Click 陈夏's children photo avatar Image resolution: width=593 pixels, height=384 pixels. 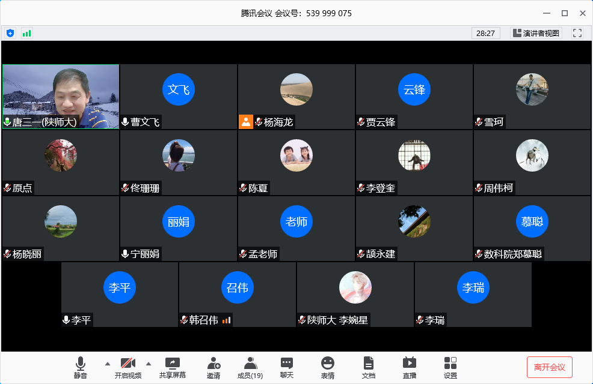(x=296, y=155)
